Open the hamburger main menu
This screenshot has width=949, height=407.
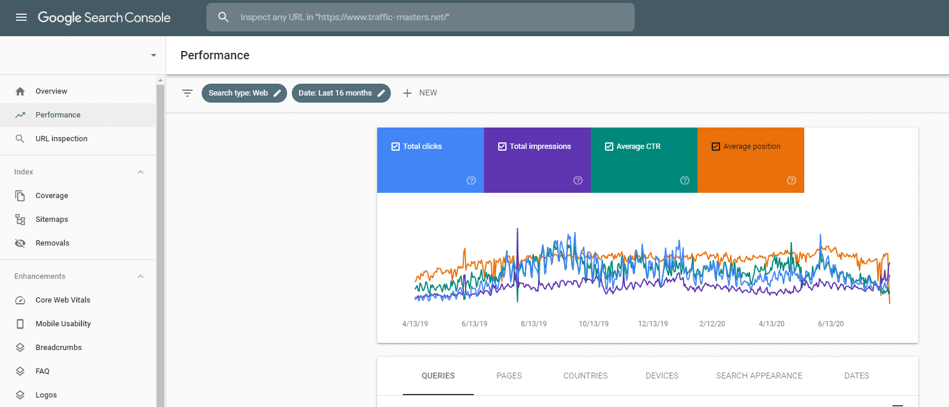coord(21,17)
